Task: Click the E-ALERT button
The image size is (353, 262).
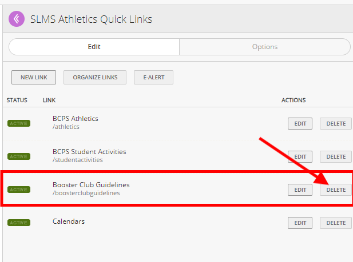Action: (154, 77)
